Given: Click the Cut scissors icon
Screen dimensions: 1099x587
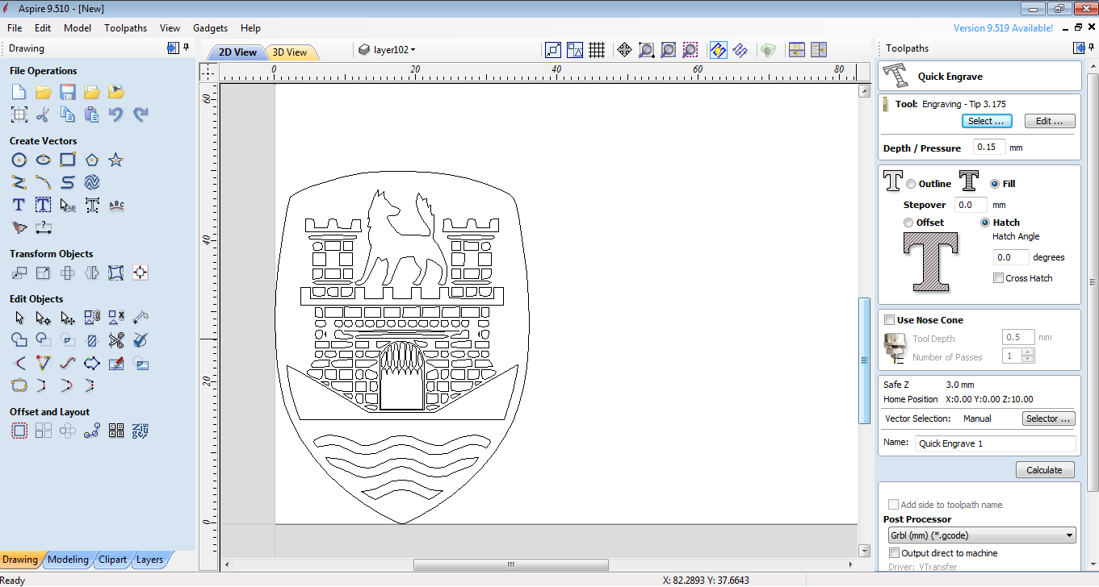Looking at the screenshot, I should (44, 114).
